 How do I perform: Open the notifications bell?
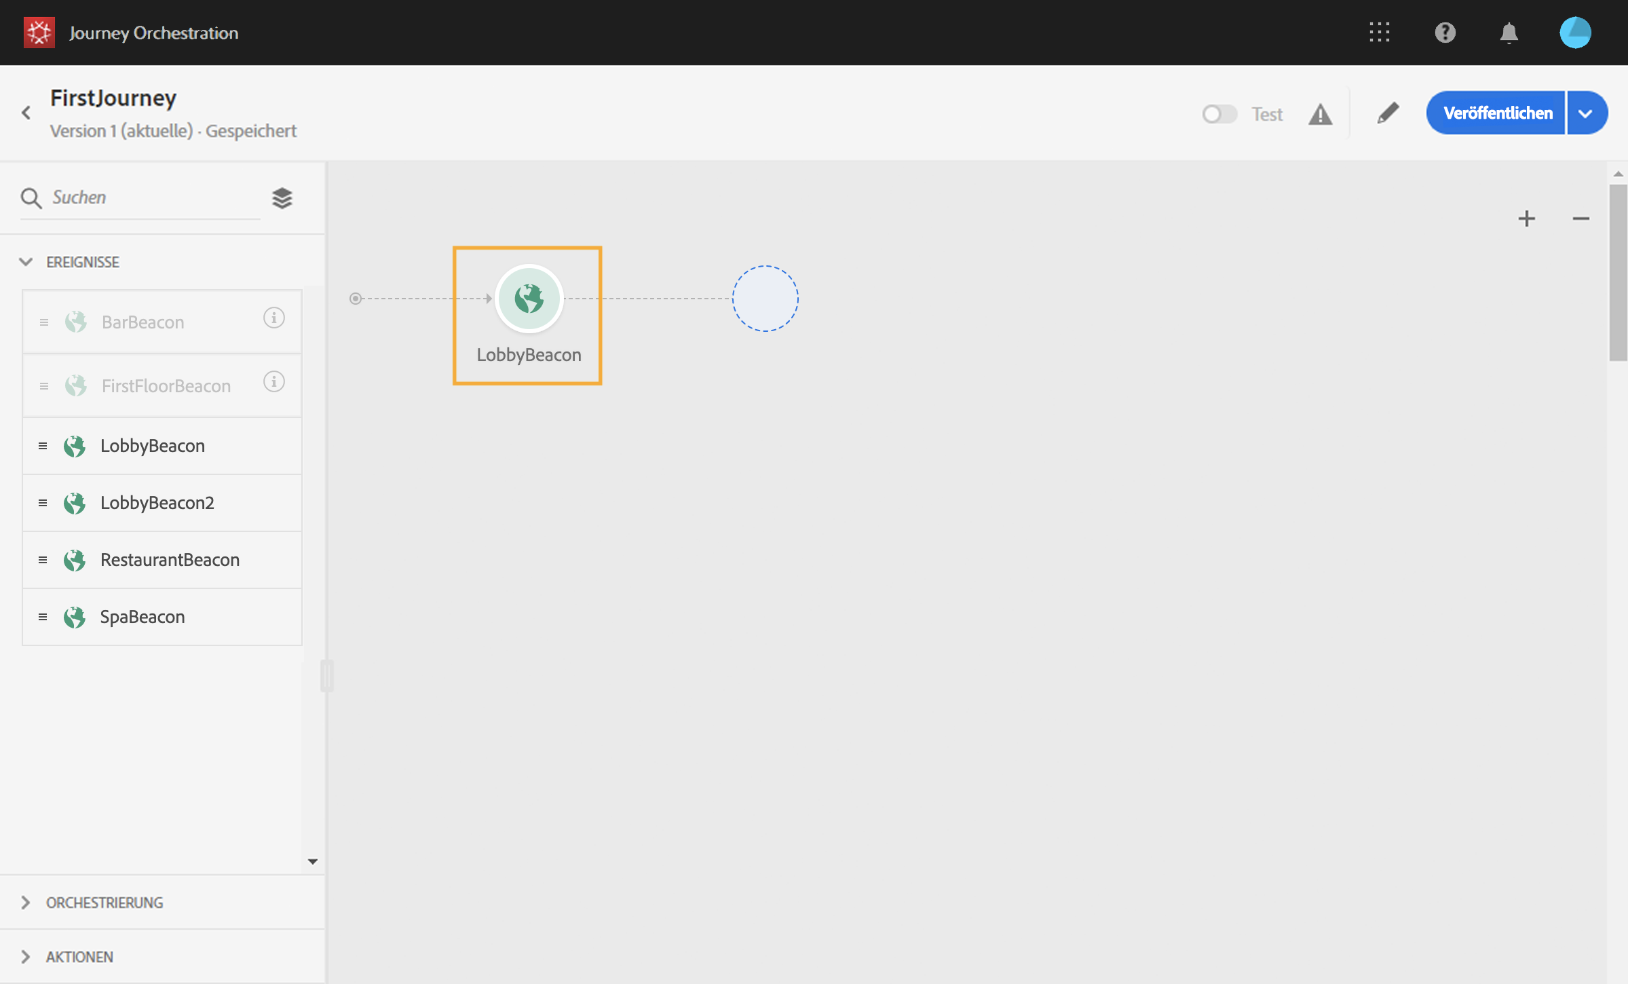(1509, 33)
